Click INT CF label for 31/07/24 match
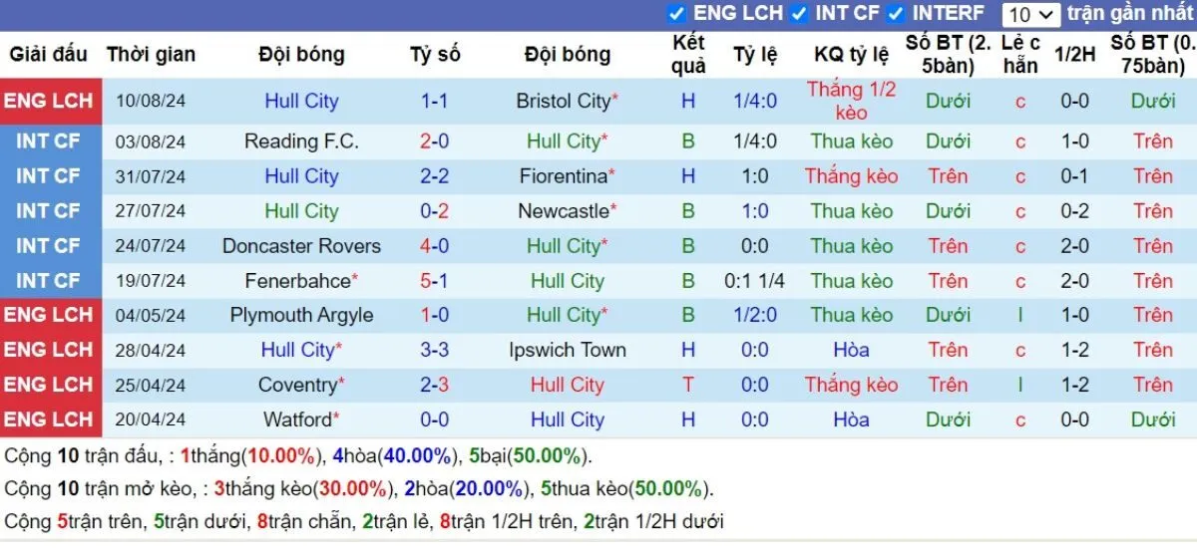This screenshot has width=1197, height=553. tap(48, 176)
